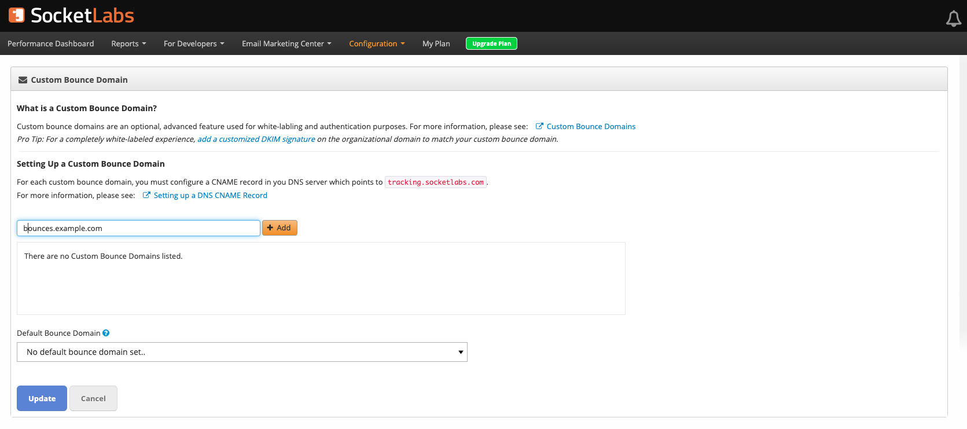The image size is (967, 429).
Task: Open Performance Dashboard
Action: tap(51, 43)
